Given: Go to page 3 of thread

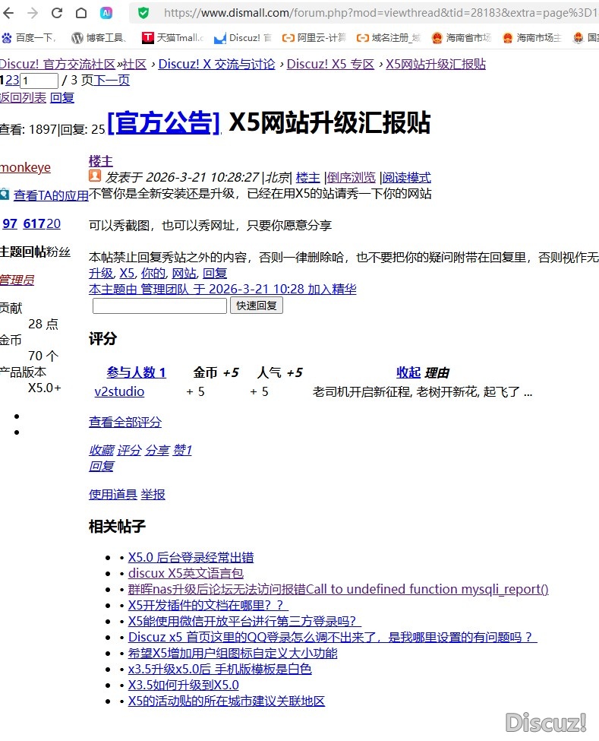Looking at the screenshot, I should point(16,81).
